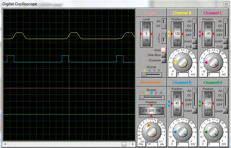Turn on the Cursors button

coord(164,60)
